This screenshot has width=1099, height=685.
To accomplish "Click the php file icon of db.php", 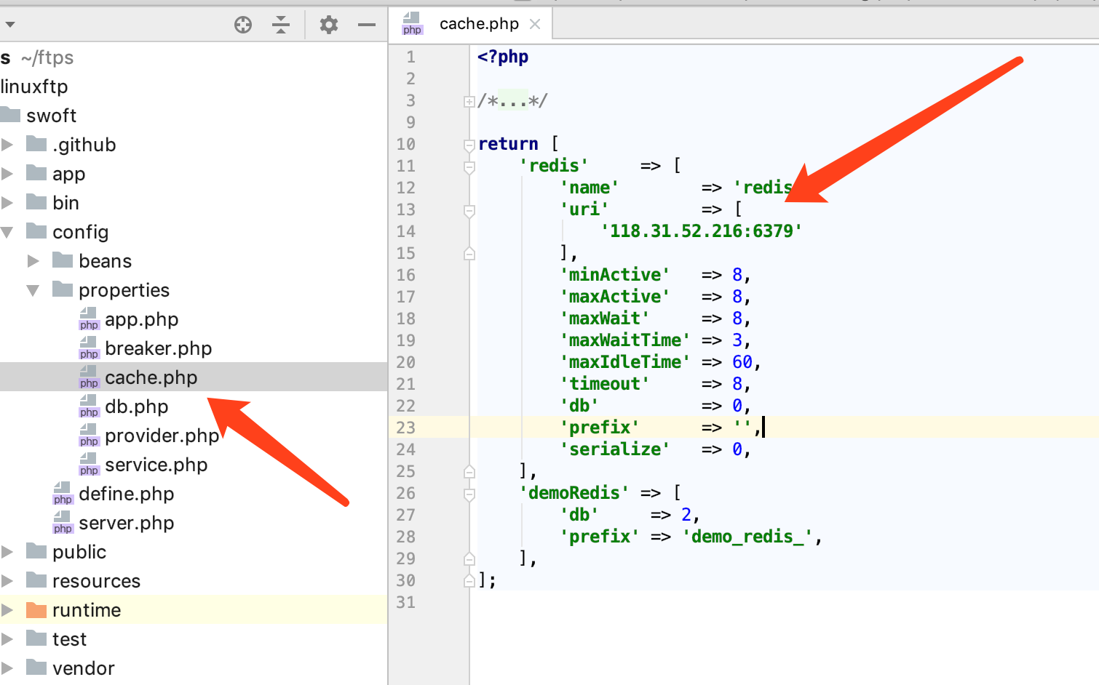I will [89, 406].
